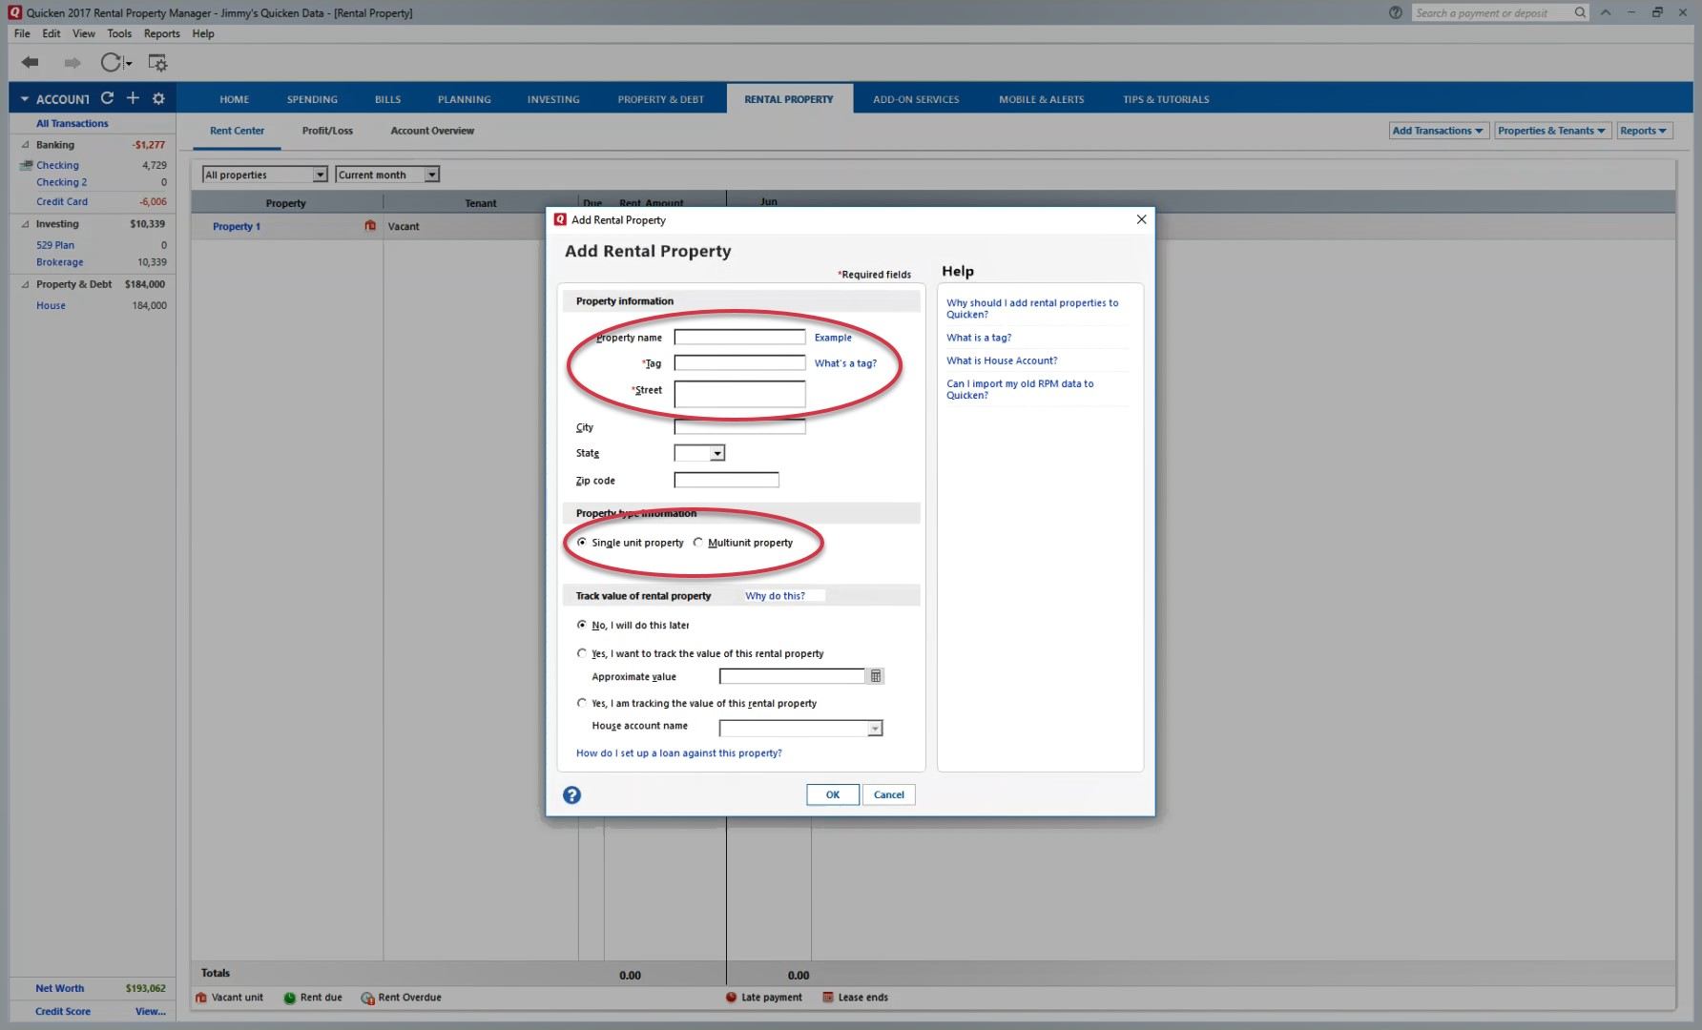Image resolution: width=1702 pixels, height=1030 pixels.
Task: Click the search magnifier icon in title bar
Action: 1580,12
